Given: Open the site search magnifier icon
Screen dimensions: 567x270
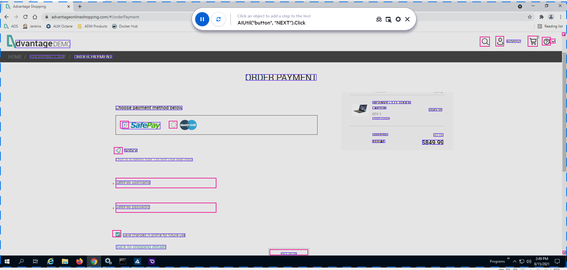Looking at the screenshot, I should [485, 42].
